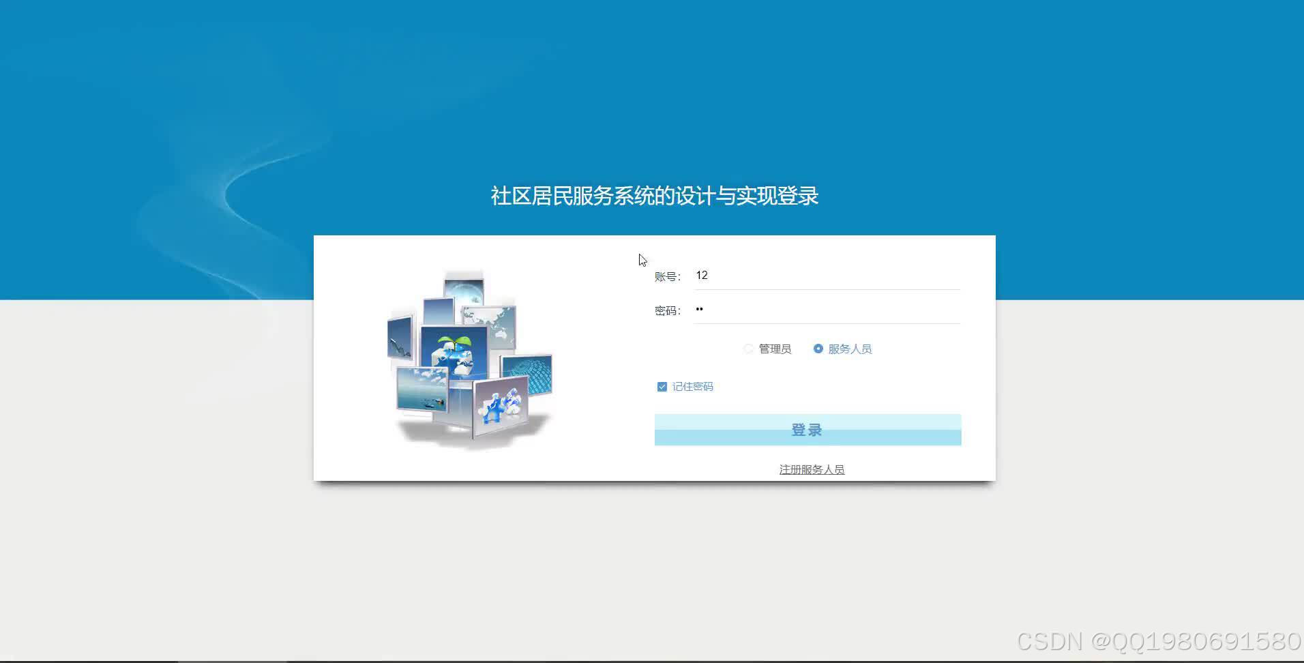Click inside the 账号 input field
Screen dimensions: 1304x663
[x=818, y=276]
